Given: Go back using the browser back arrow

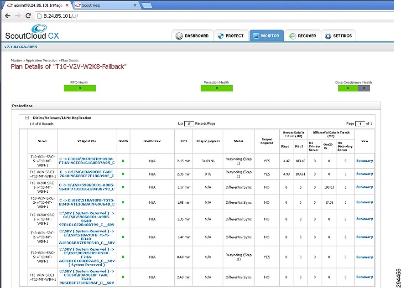Looking at the screenshot, I should click(x=8, y=16).
